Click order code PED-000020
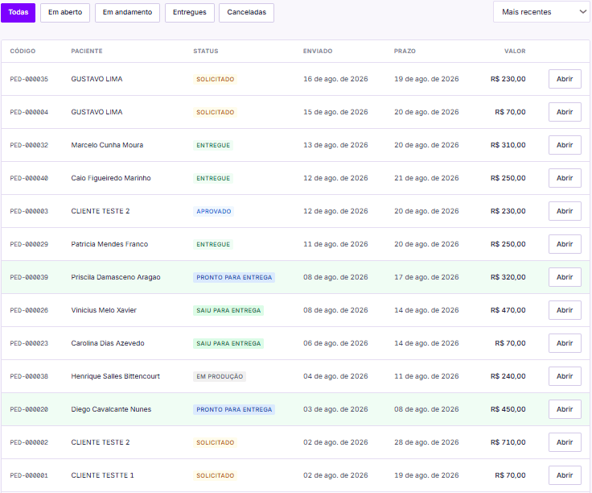The image size is (592, 493). click(29, 409)
